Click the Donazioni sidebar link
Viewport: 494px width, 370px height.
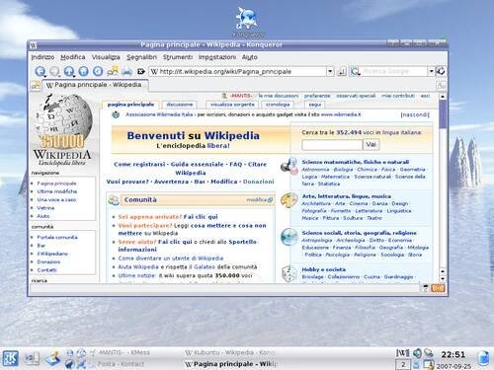click(x=48, y=261)
